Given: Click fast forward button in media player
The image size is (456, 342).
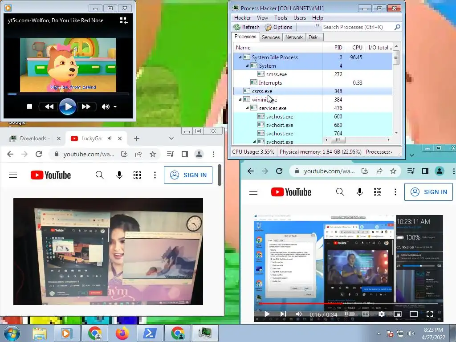Looking at the screenshot, I should (86, 107).
